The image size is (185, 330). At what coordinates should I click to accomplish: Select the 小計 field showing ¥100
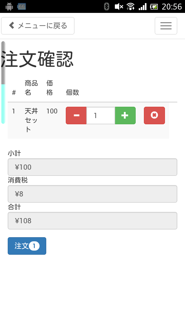[92, 167]
